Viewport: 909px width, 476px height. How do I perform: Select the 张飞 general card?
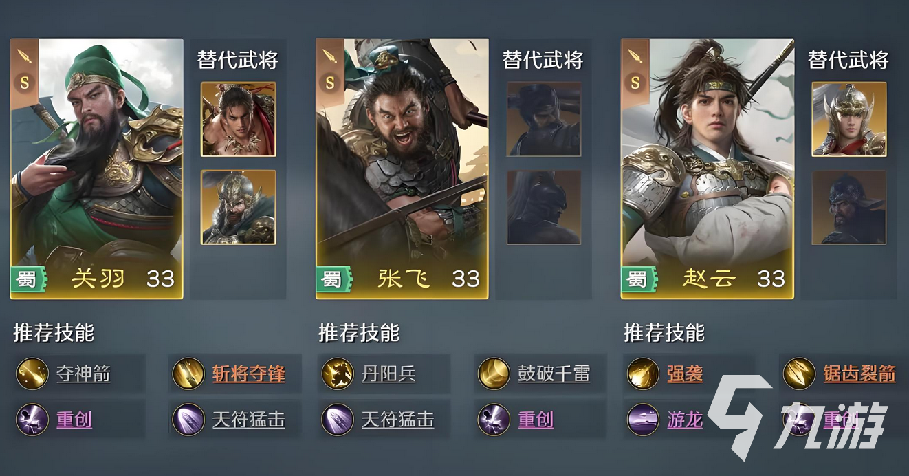(x=402, y=169)
